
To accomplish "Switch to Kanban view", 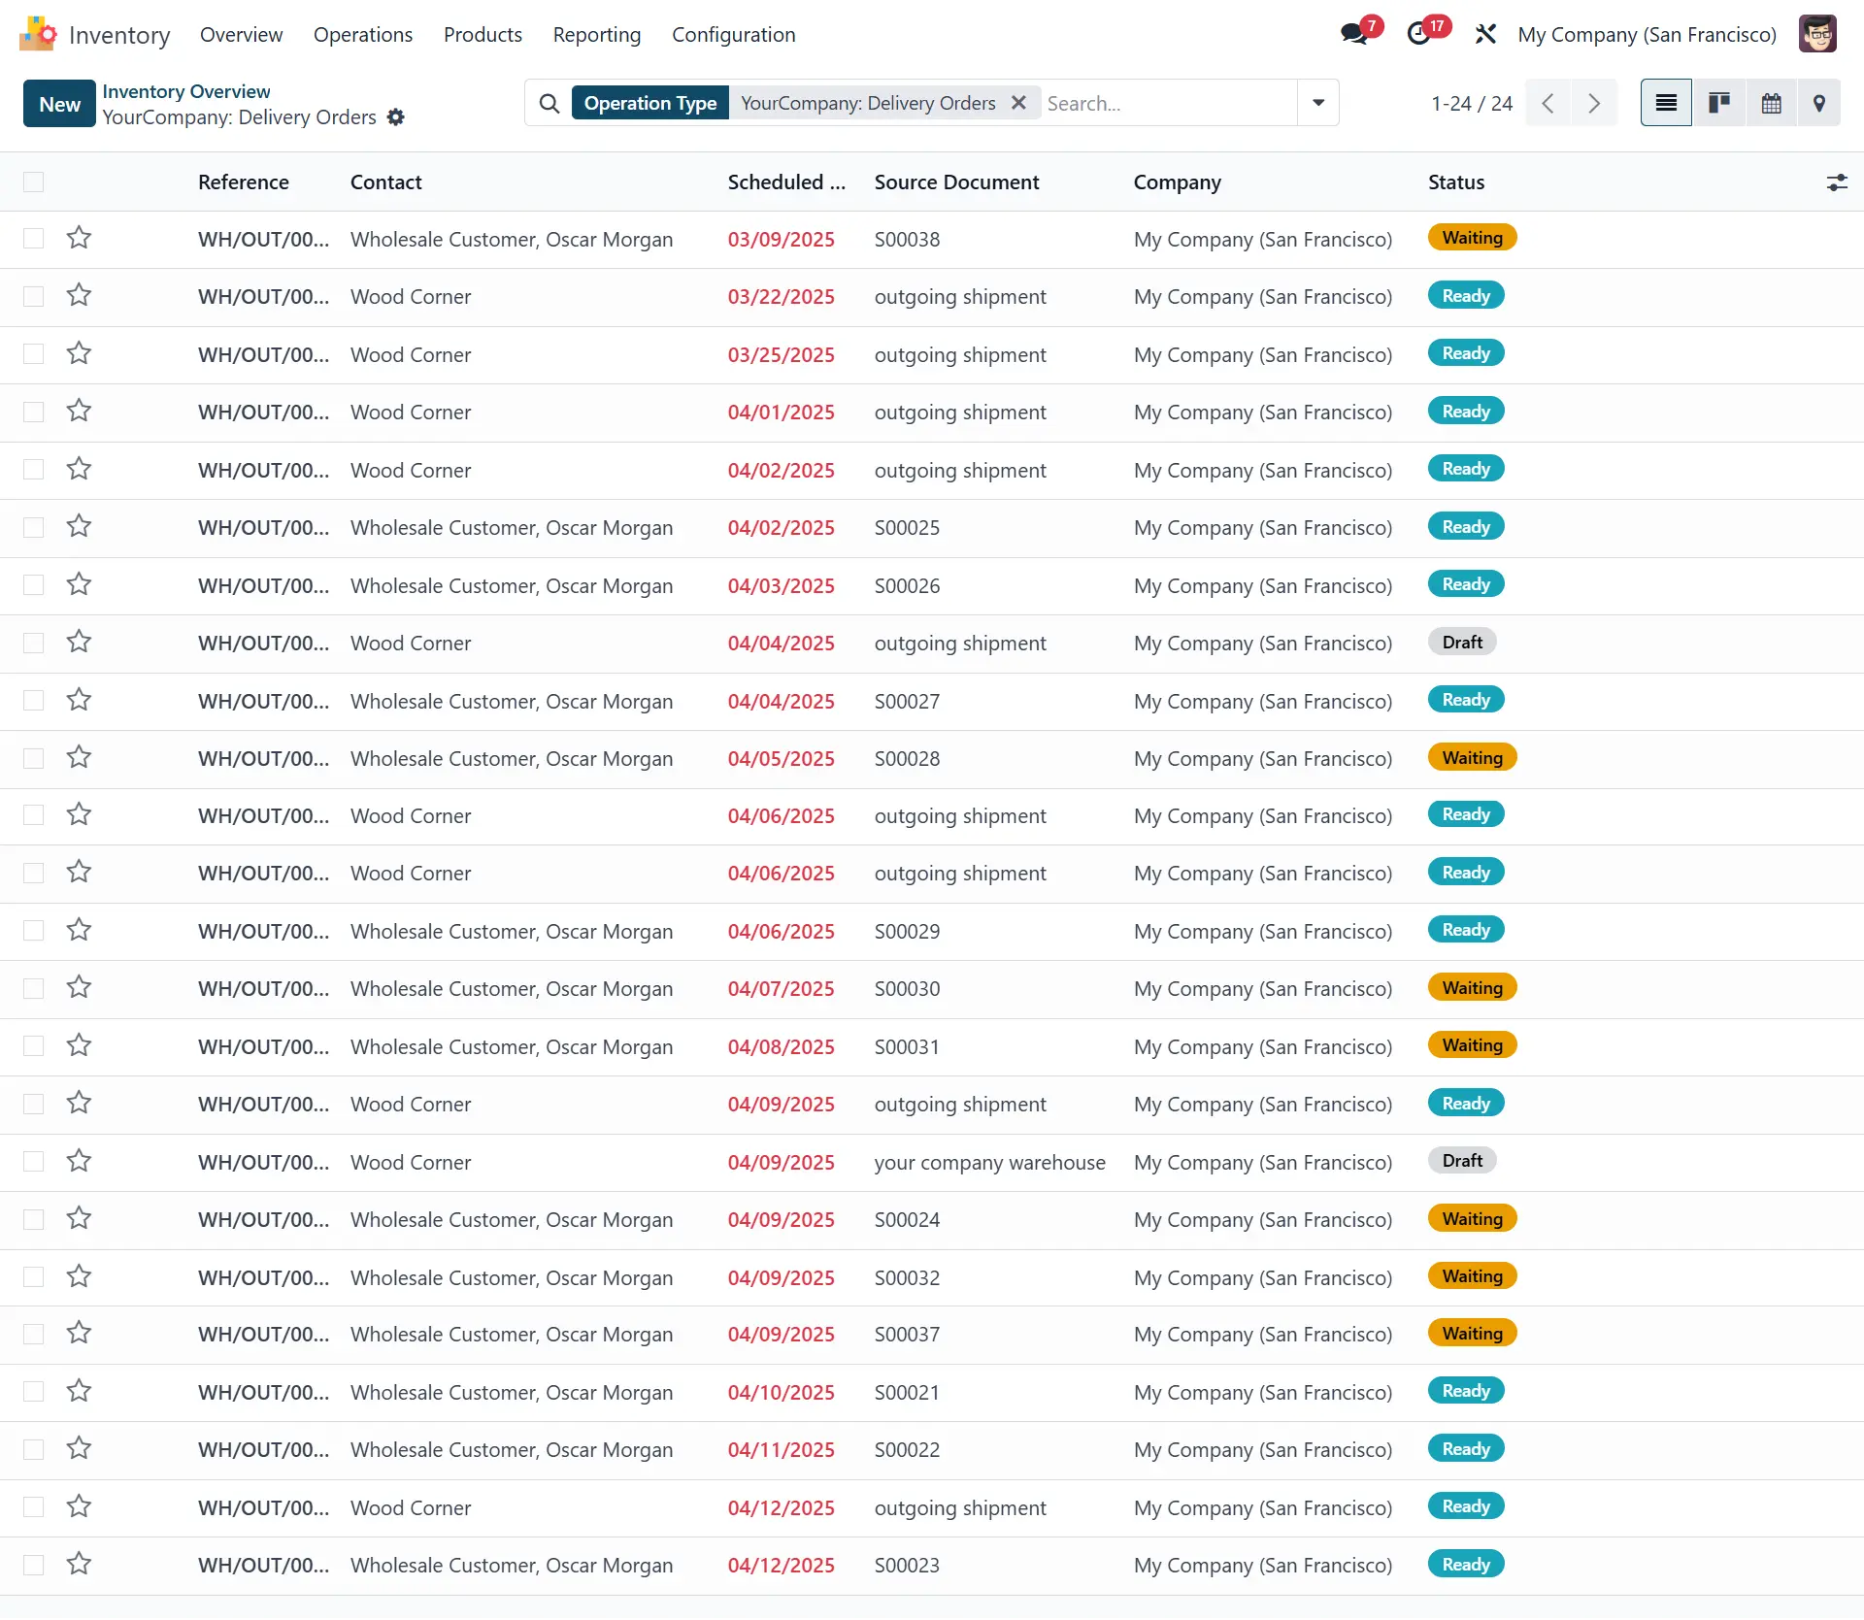I will [1719, 103].
